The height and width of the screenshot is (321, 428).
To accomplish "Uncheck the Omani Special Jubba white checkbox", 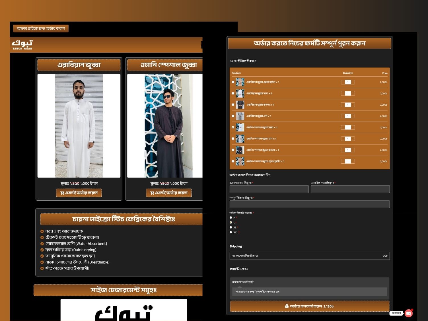I will [233, 127].
